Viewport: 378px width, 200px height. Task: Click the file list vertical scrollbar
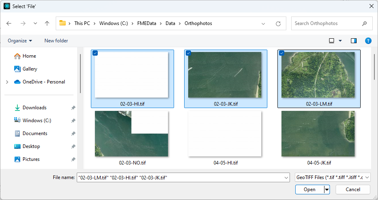374,67
